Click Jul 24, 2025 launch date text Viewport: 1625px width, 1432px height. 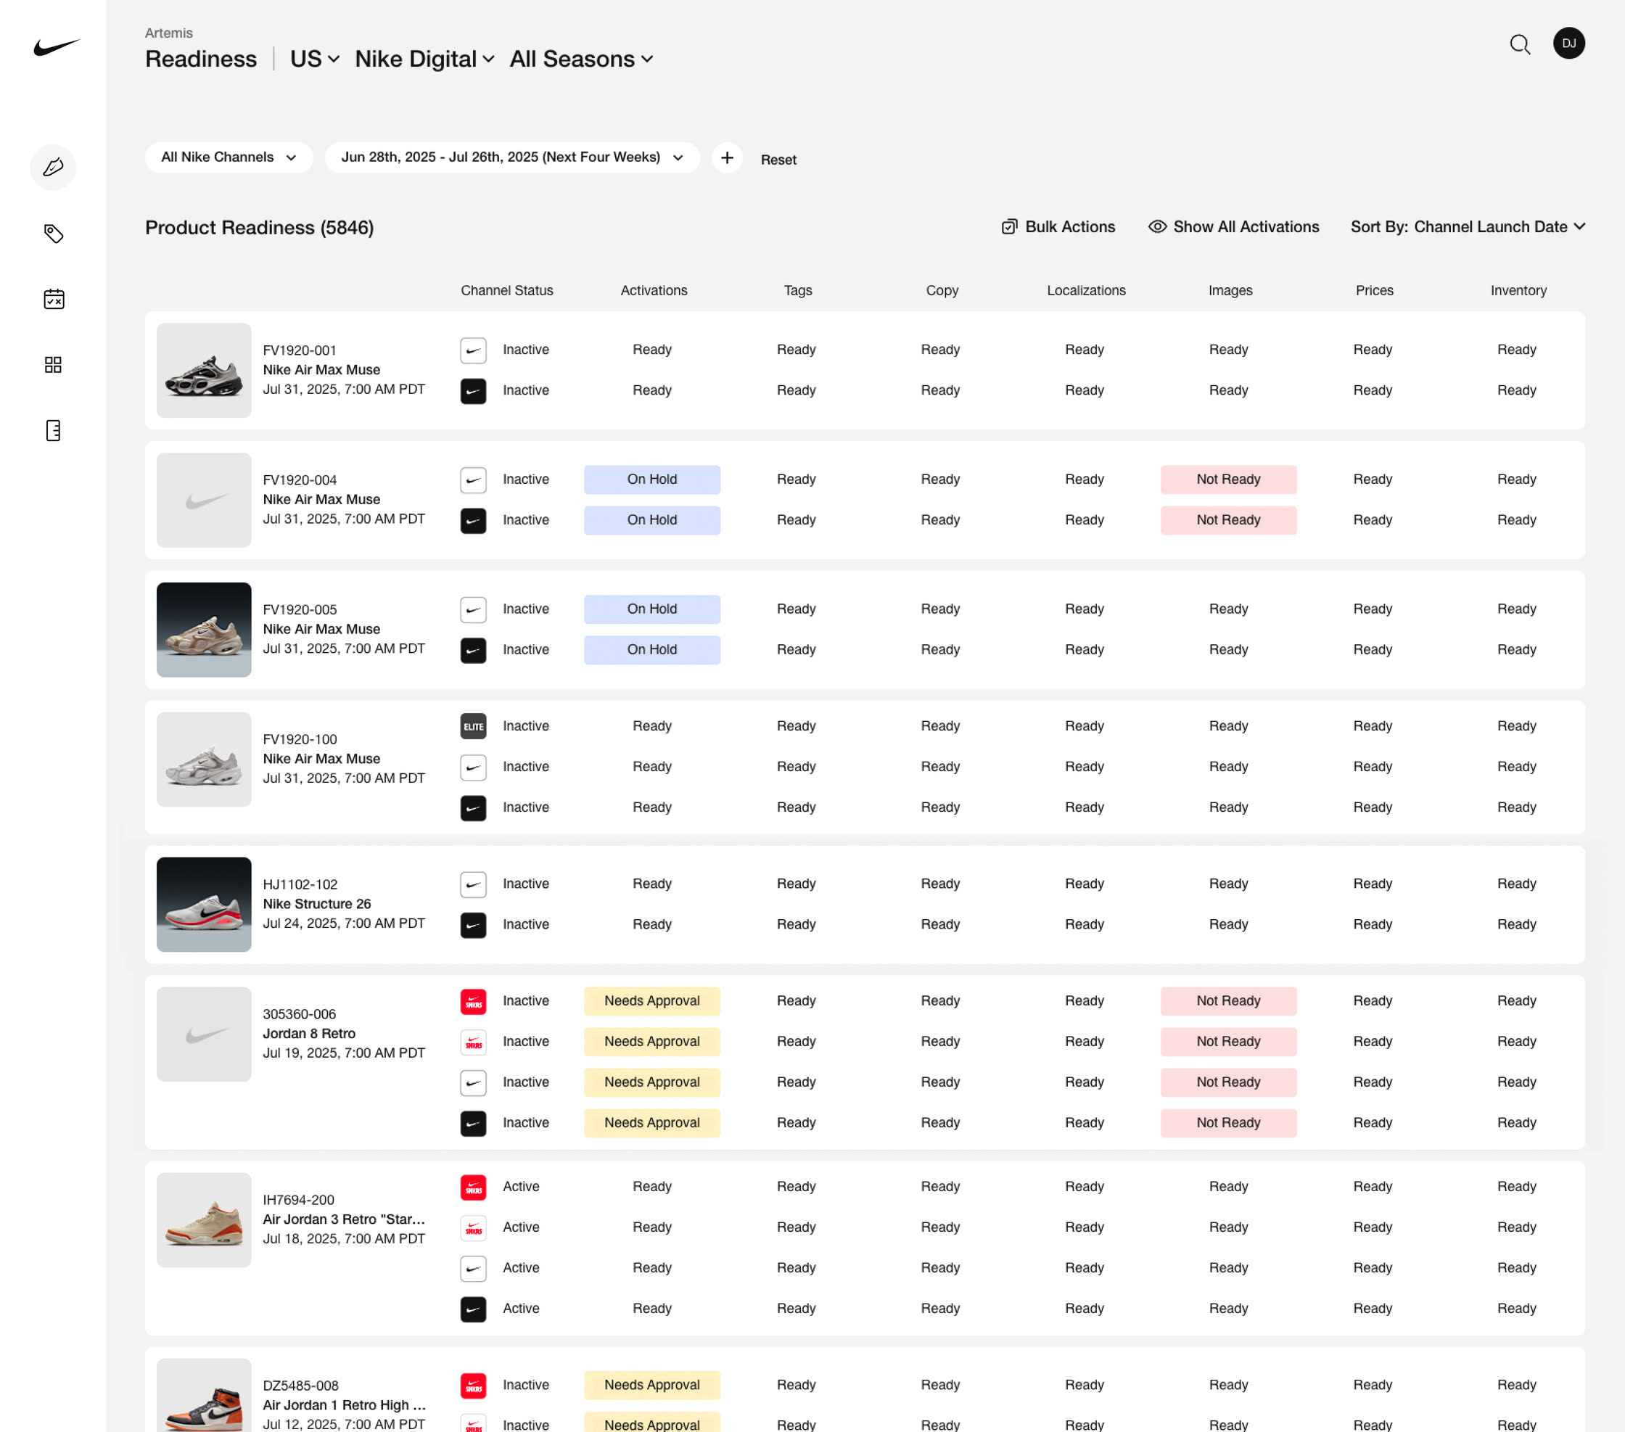pos(343,923)
